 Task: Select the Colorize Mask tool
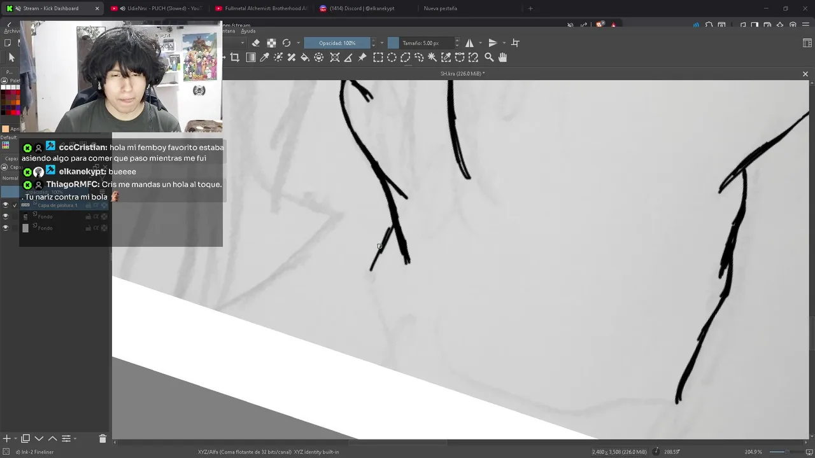[278, 57]
